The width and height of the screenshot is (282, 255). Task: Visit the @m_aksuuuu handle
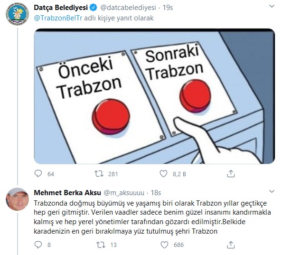coord(124,193)
